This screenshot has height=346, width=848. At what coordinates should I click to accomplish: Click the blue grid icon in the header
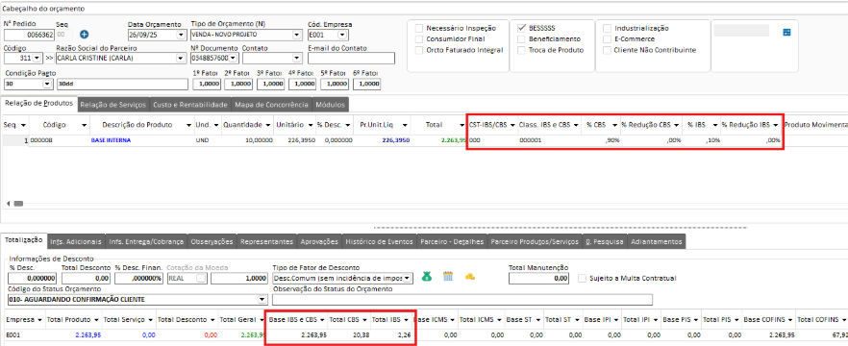786,33
